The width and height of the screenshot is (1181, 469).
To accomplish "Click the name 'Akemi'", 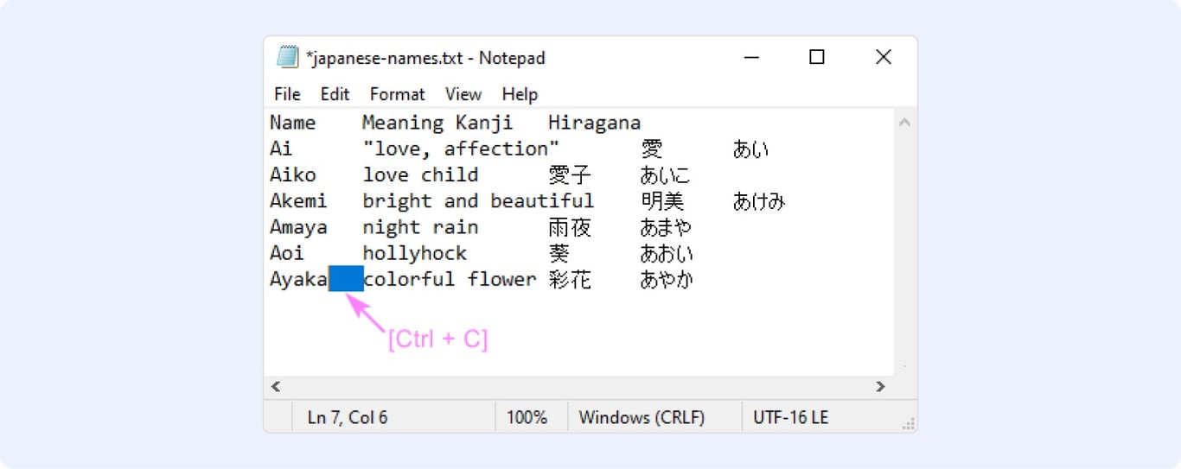I will tap(298, 200).
